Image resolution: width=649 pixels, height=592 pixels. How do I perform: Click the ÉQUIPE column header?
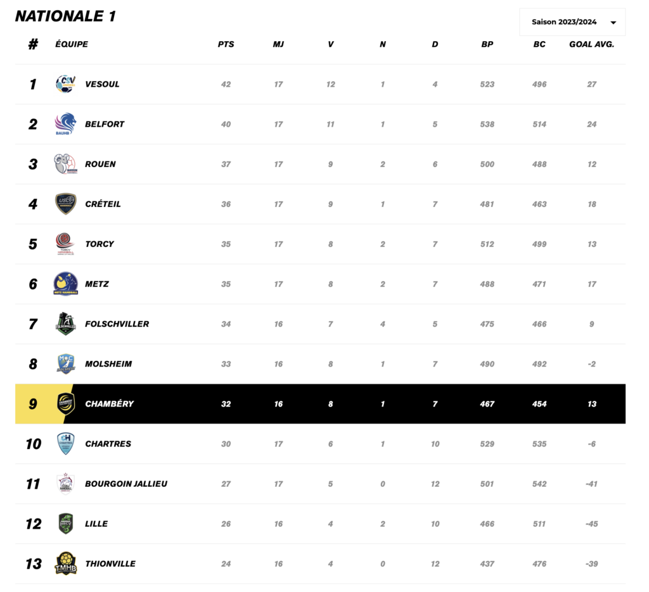72,44
